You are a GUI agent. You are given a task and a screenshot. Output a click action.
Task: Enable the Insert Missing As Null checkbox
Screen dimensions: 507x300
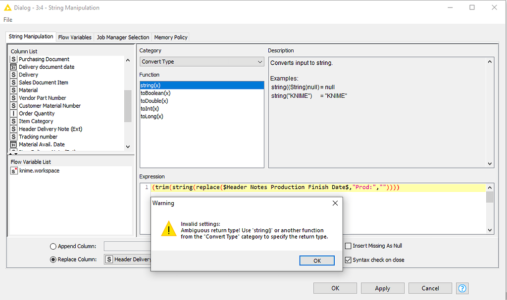348,246
